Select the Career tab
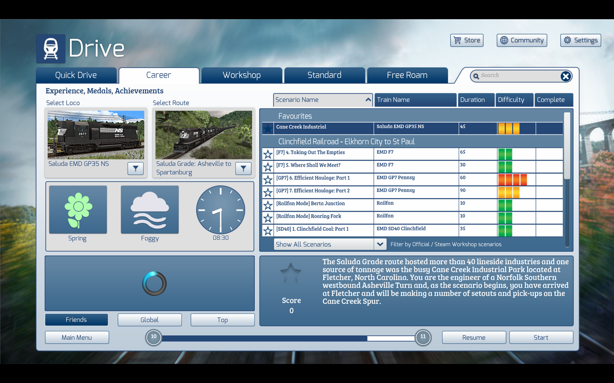Image resolution: width=614 pixels, height=383 pixels. pos(159,75)
